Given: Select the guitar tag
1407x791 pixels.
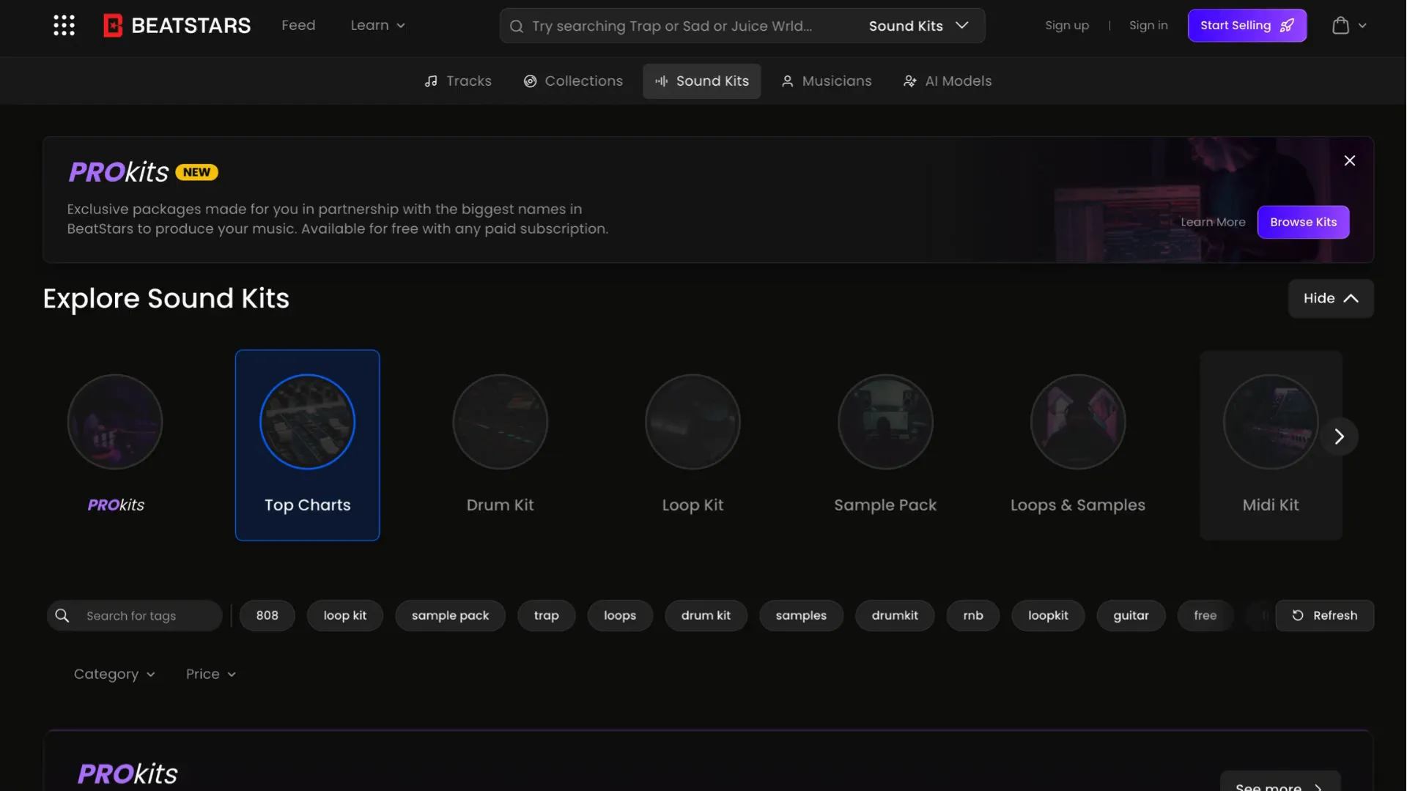Looking at the screenshot, I should click(x=1131, y=616).
